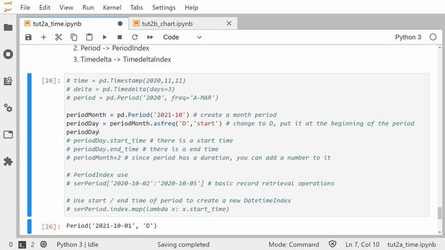Screen dimensions: 445x250
Task: Restart the kernel
Action: 135,37
